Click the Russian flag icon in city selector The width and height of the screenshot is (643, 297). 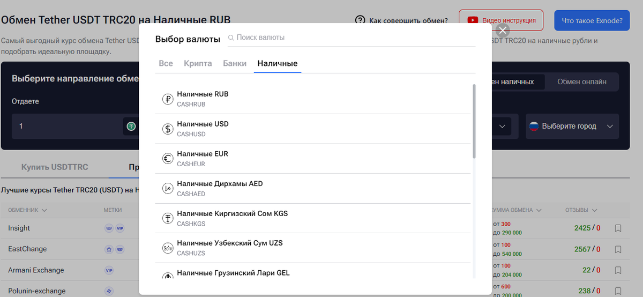(534, 126)
